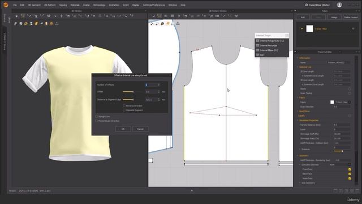Open the Avatar menu

point(87,5)
